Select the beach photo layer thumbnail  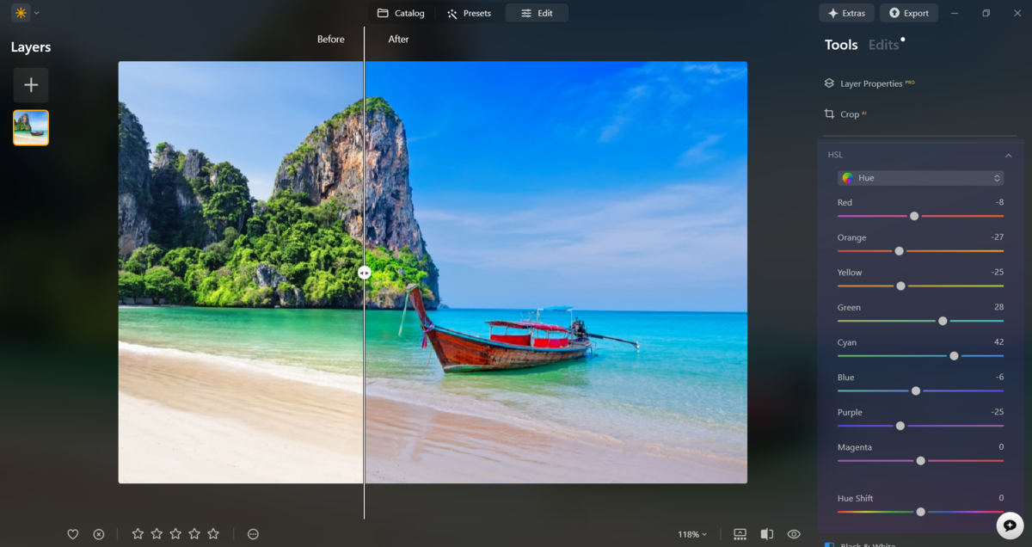coord(31,128)
